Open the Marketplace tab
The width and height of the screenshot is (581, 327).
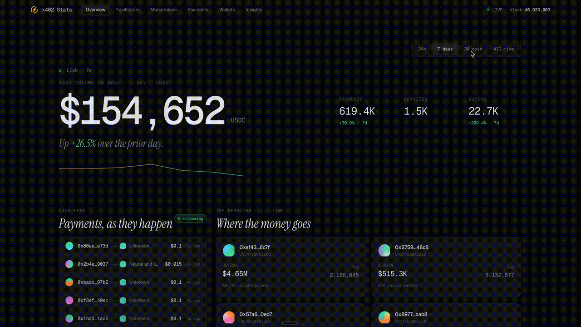(x=163, y=10)
